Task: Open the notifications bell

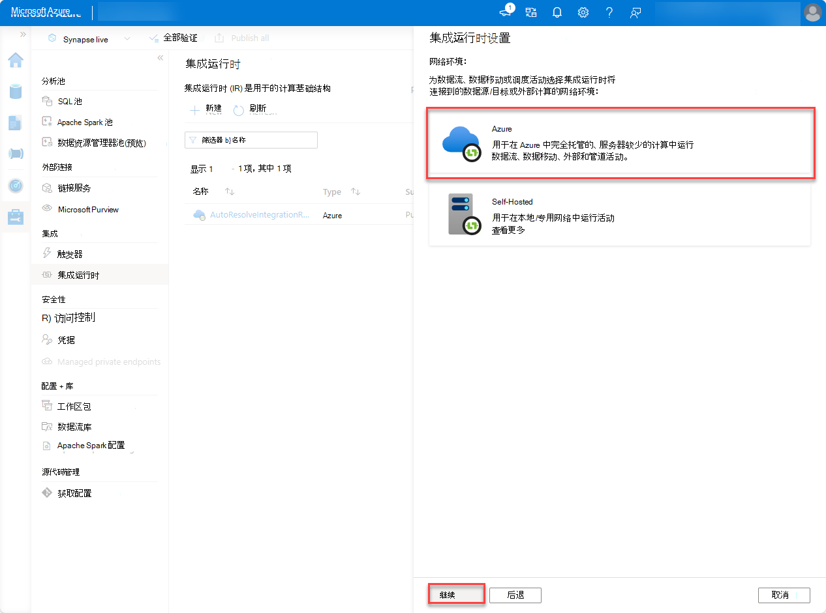Action: click(x=557, y=12)
